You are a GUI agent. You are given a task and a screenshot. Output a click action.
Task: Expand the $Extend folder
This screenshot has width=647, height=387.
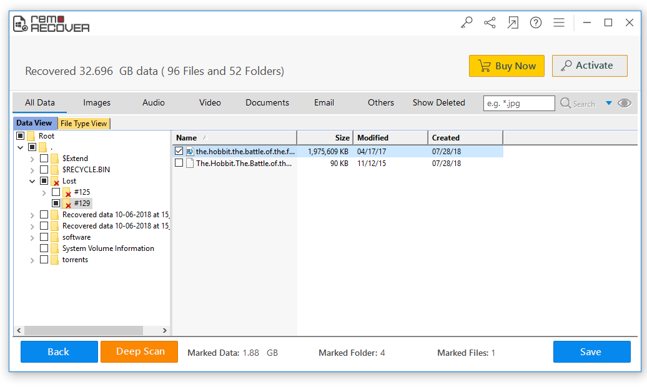point(32,159)
